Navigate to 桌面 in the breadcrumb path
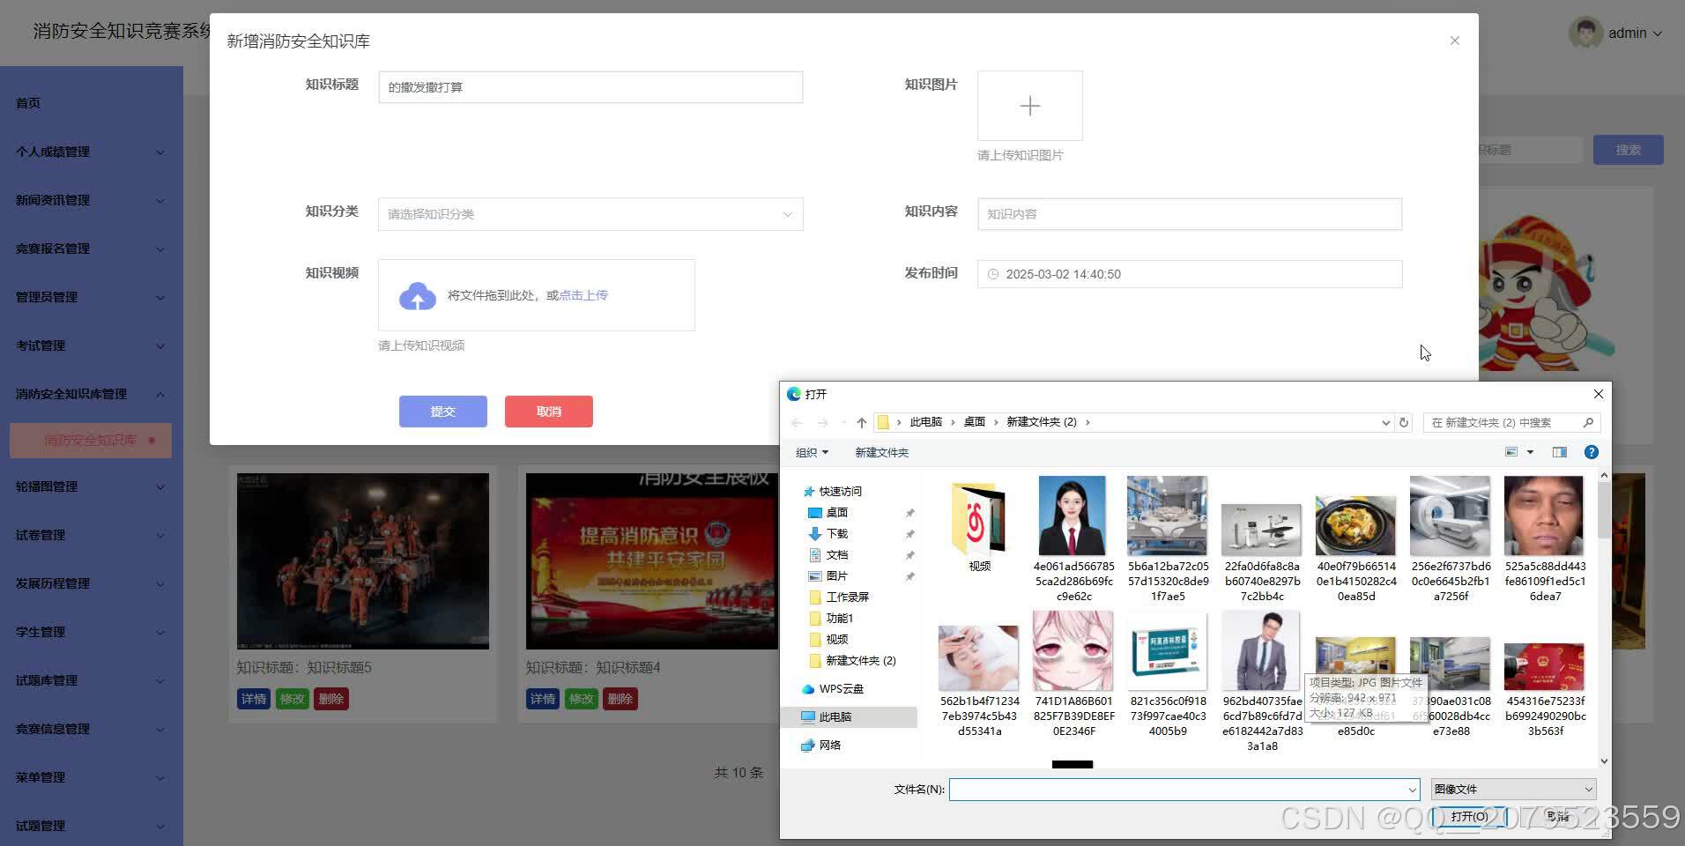Viewport: 1685px width, 846px height. [974, 422]
